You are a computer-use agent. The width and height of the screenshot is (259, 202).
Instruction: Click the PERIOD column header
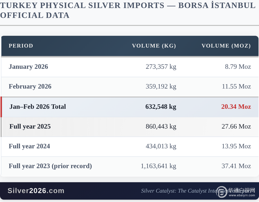coord(21,46)
